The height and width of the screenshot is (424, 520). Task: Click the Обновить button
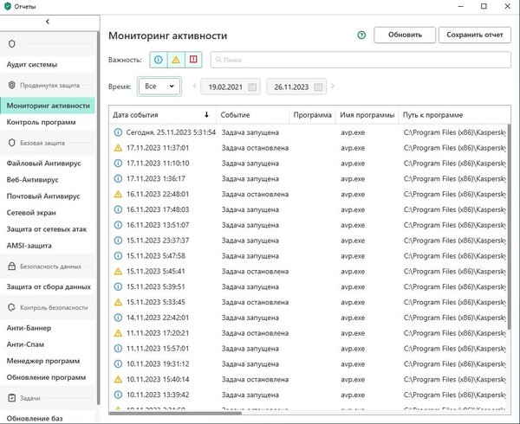(404, 35)
